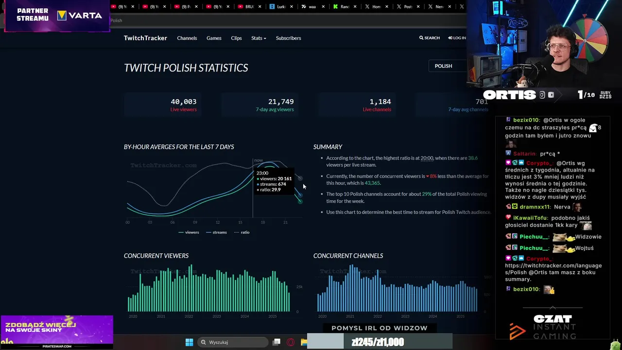
Task: Click the By-Hour Averages heading
Action: pyautogui.click(x=179, y=147)
